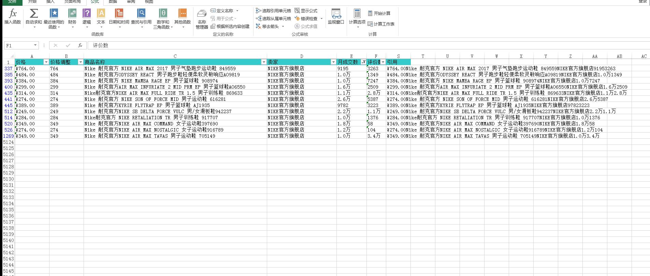Open the 商品名称 column filter dropdown
Image resolution: width=650 pixels, height=276 pixels.
264,62
